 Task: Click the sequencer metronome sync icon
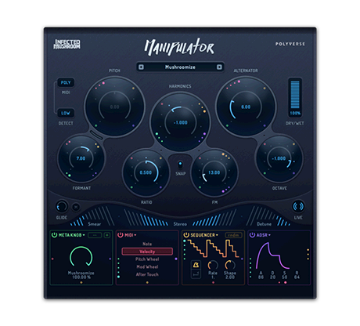(x=196, y=265)
